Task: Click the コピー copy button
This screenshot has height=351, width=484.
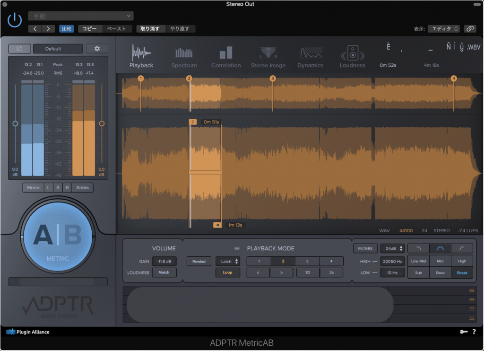Action: click(89, 29)
